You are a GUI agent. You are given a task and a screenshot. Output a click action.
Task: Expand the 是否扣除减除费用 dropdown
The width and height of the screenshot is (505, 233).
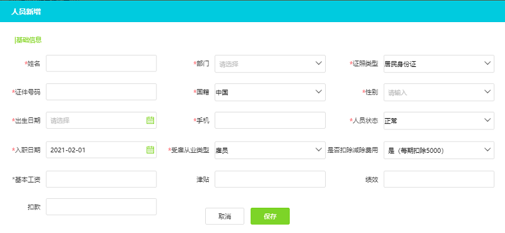click(439, 150)
